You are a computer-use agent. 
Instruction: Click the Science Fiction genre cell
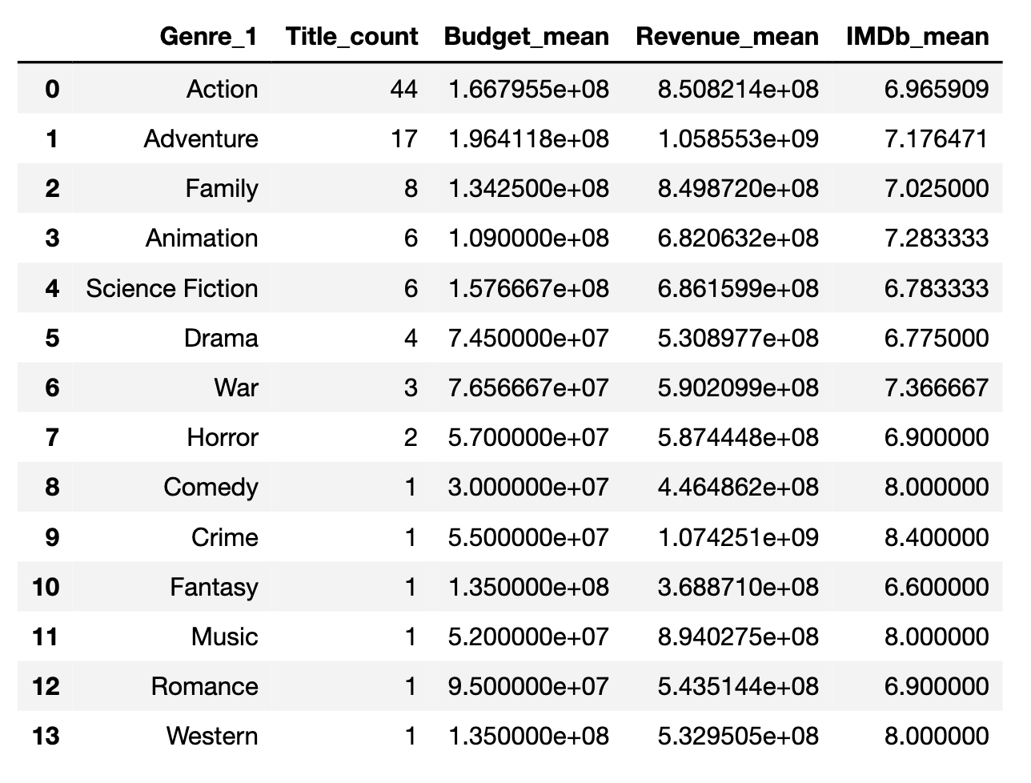(x=172, y=288)
